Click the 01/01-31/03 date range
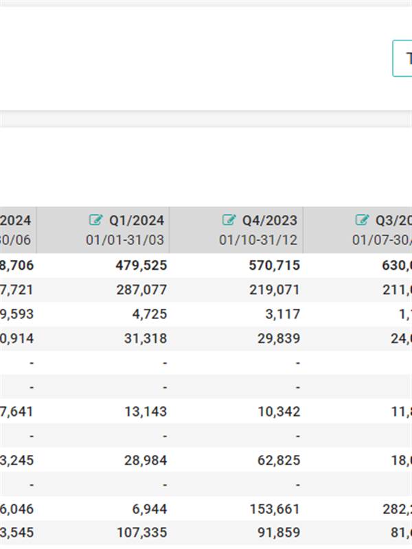 [x=125, y=240]
